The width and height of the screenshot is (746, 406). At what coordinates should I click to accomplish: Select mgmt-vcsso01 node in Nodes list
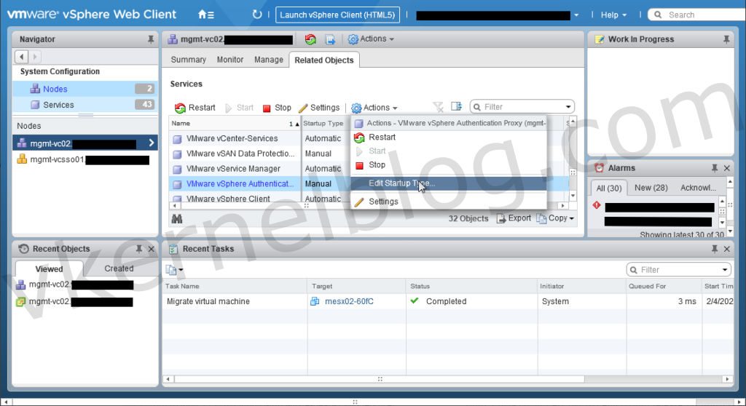pyautogui.click(x=85, y=160)
